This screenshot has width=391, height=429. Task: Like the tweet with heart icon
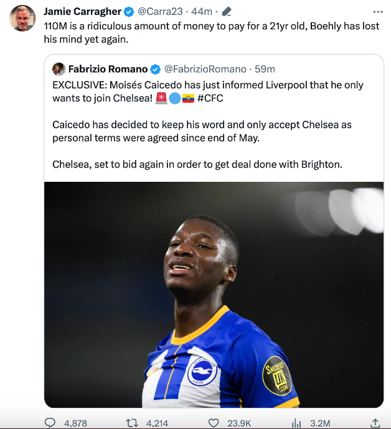point(214,423)
